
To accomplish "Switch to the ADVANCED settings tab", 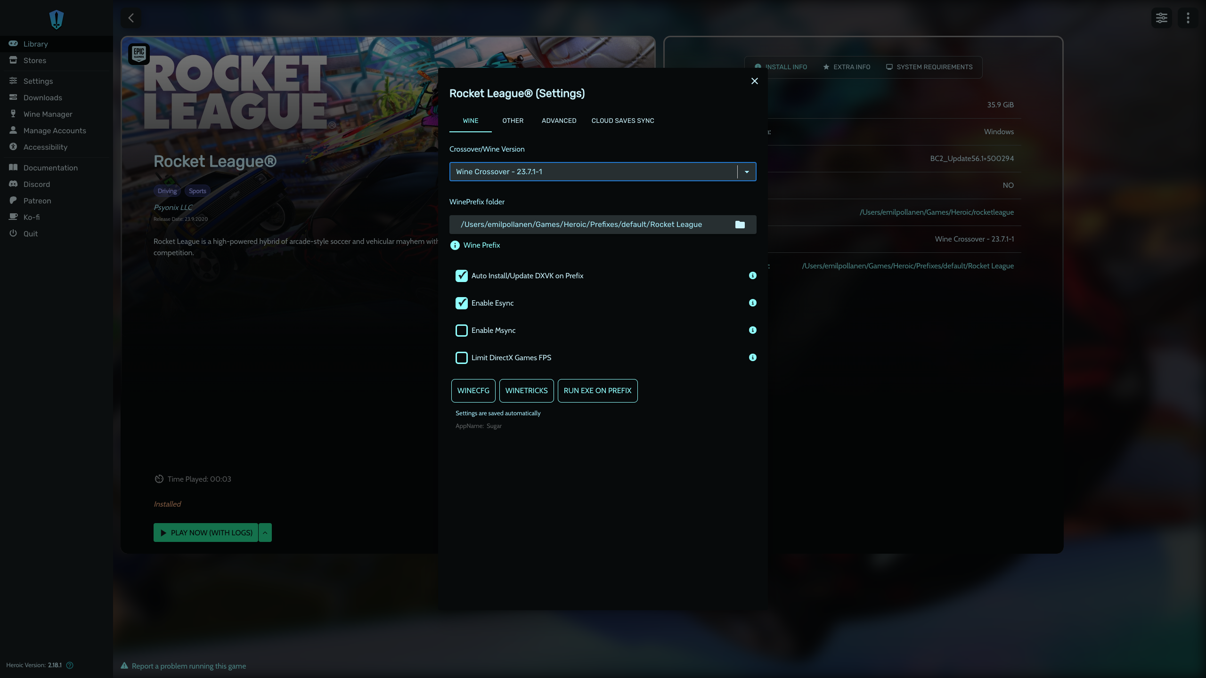I will (559, 121).
